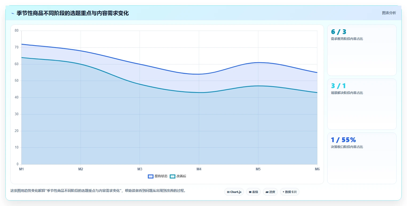Click the M2 axis label

pos(81,169)
